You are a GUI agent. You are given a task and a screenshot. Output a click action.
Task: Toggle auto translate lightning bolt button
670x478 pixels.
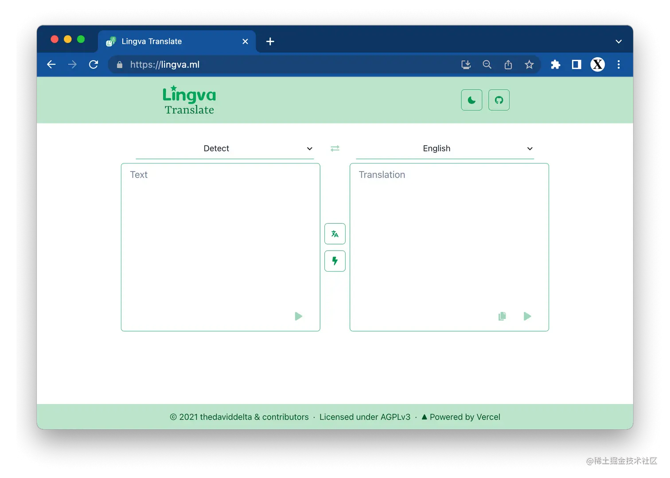(x=335, y=261)
